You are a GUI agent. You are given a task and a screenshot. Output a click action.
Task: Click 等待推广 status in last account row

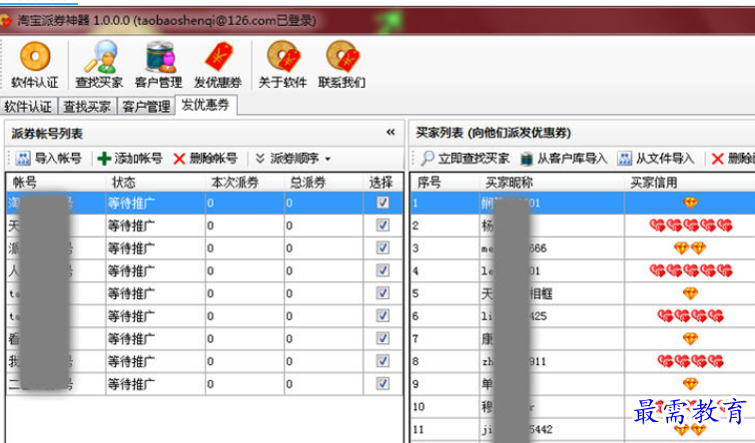tap(131, 384)
